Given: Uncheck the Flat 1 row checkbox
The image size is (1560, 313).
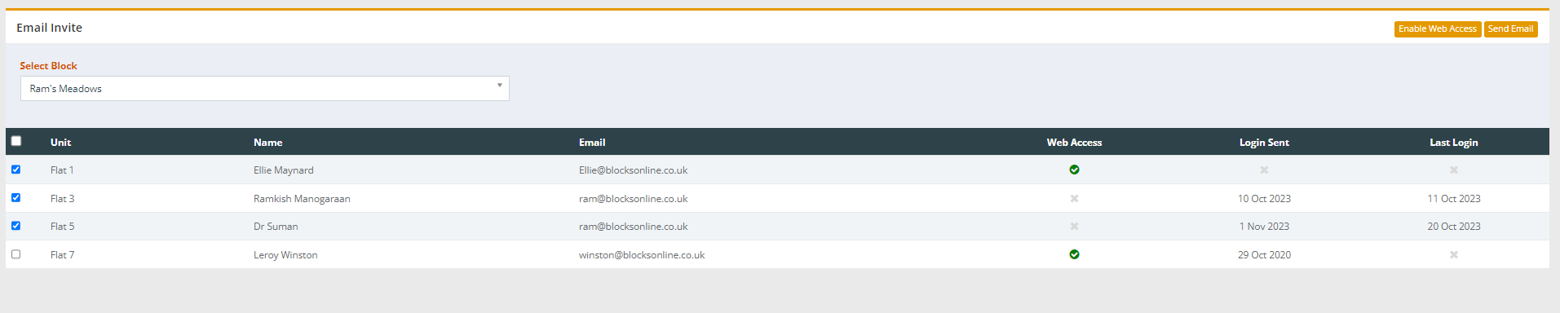Looking at the screenshot, I should click(15, 170).
